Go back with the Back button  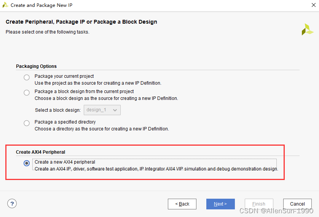pyautogui.click(x=182, y=204)
